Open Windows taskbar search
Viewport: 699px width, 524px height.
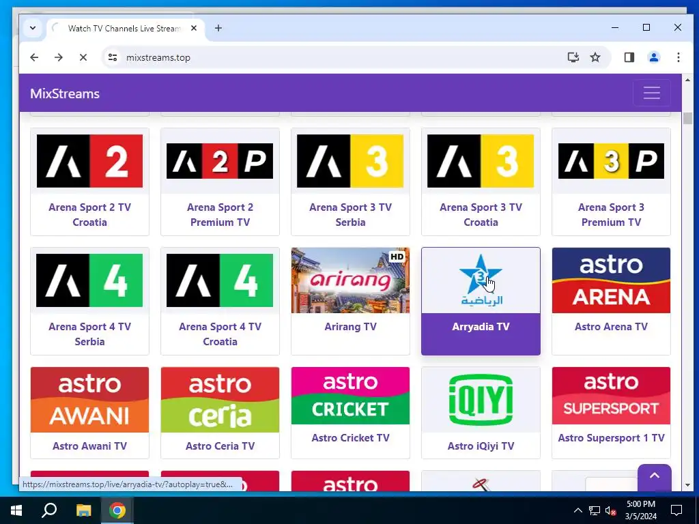[49, 510]
